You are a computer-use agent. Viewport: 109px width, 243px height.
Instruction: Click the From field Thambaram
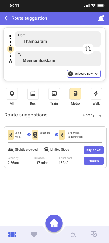click(58, 39)
